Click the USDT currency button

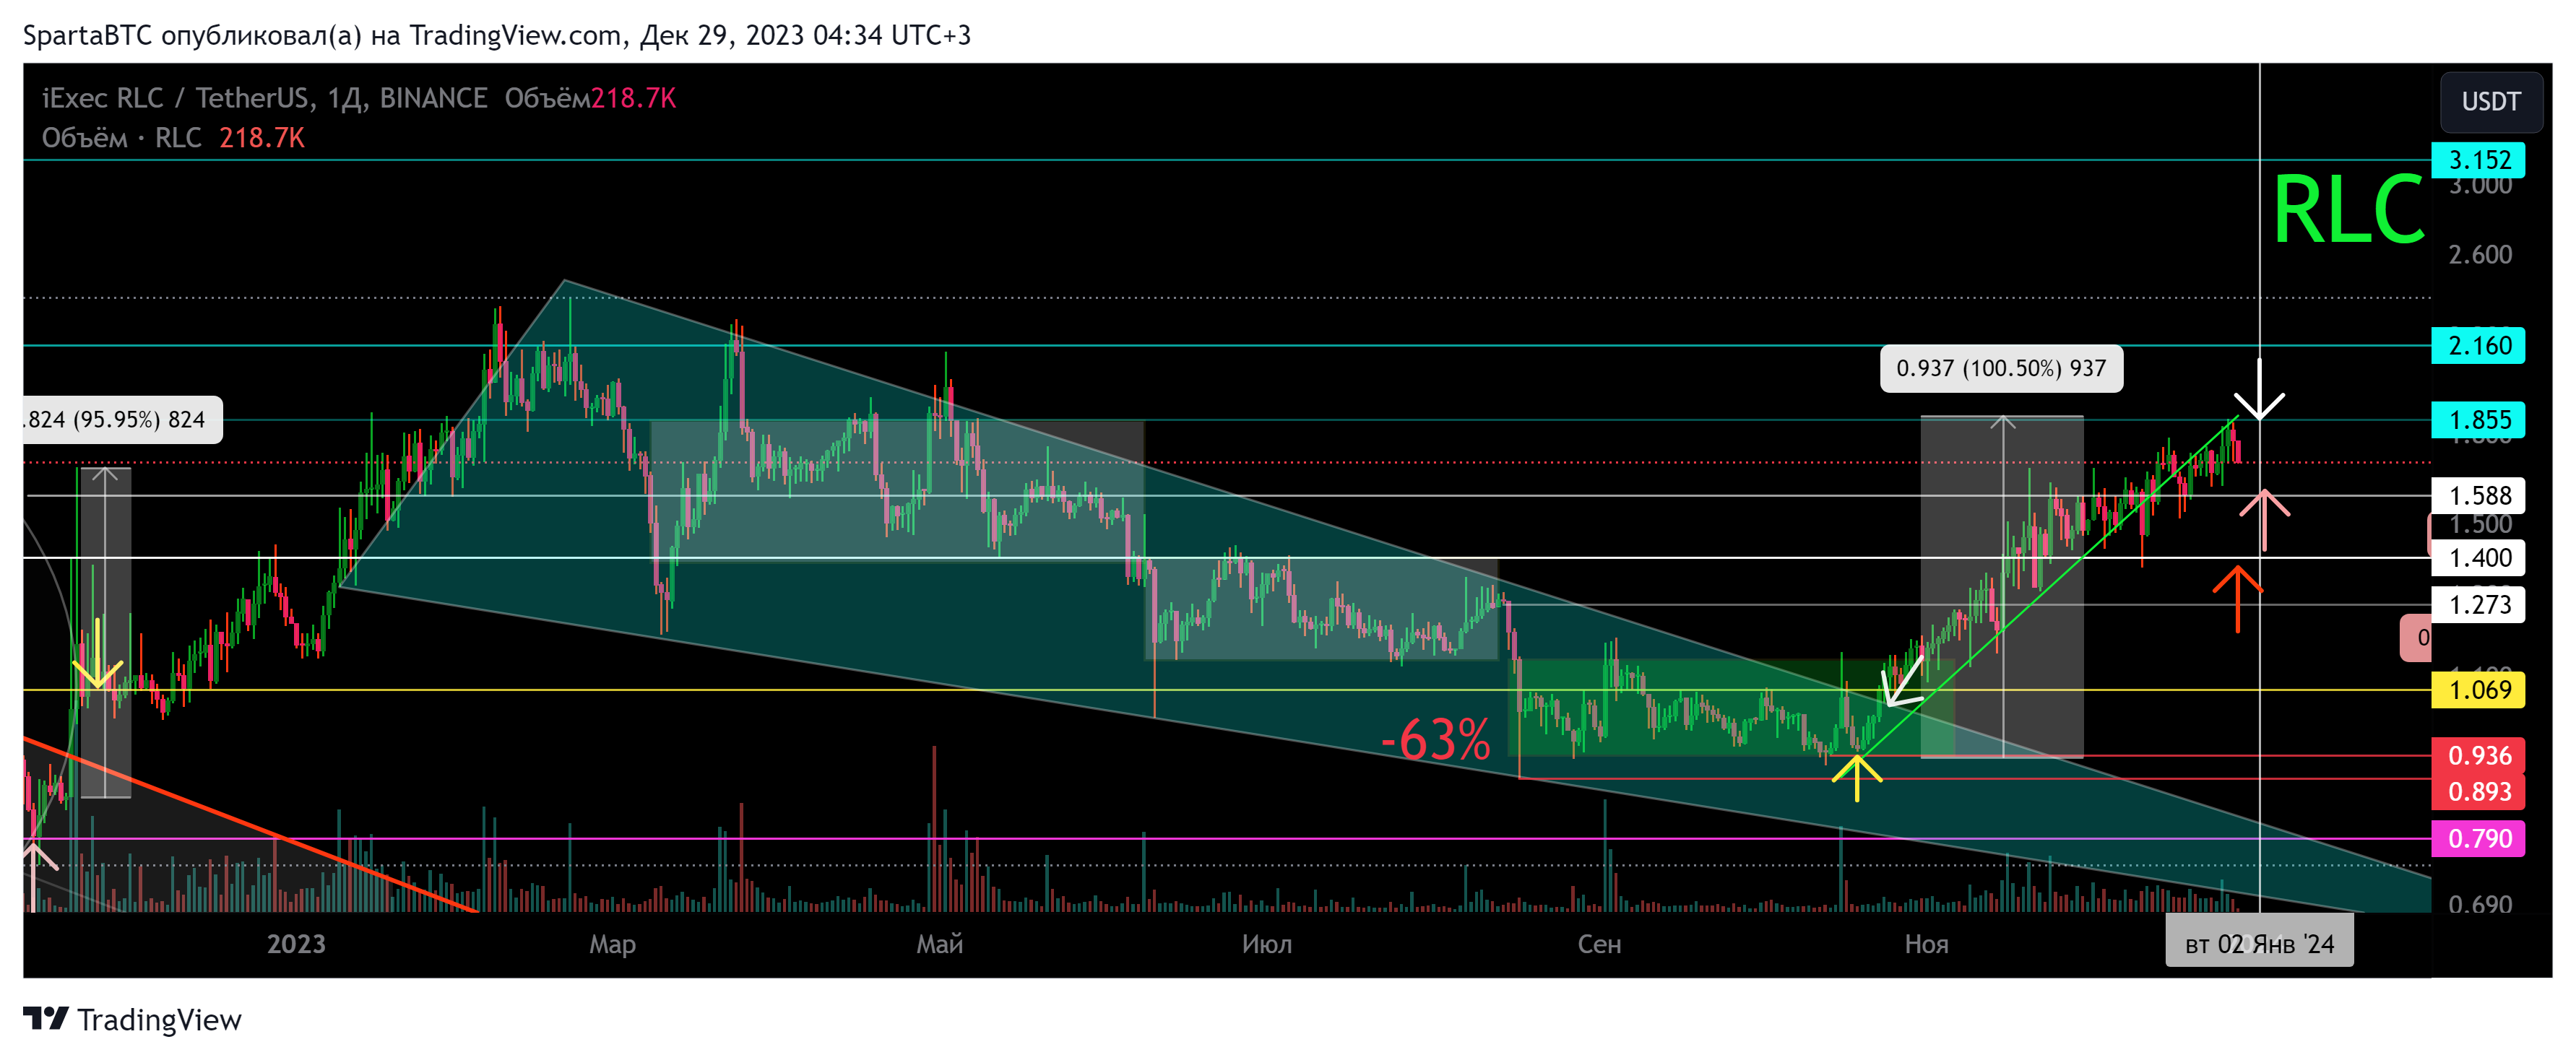coord(2490,102)
